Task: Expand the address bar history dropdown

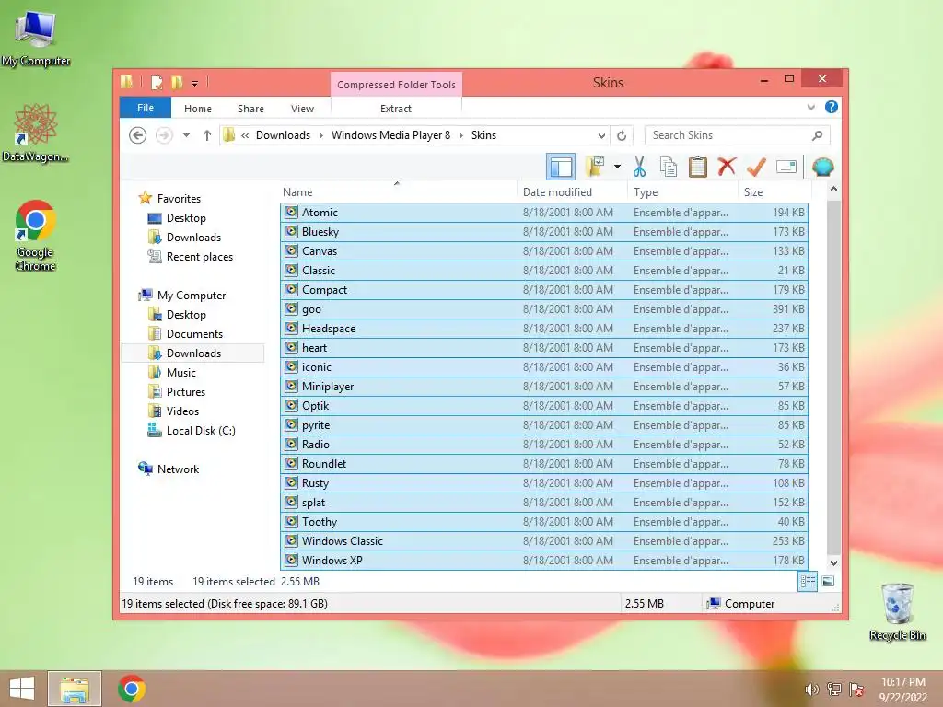Action: 601,135
